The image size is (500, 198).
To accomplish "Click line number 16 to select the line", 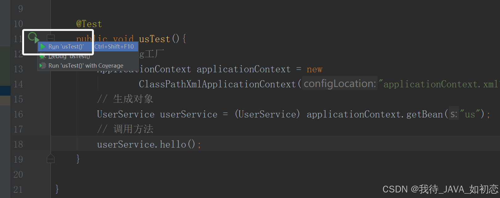I will [x=18, y=114].
